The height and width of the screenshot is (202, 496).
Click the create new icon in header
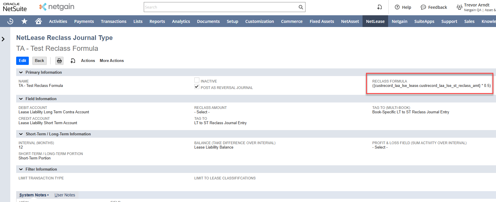point(380,7)
